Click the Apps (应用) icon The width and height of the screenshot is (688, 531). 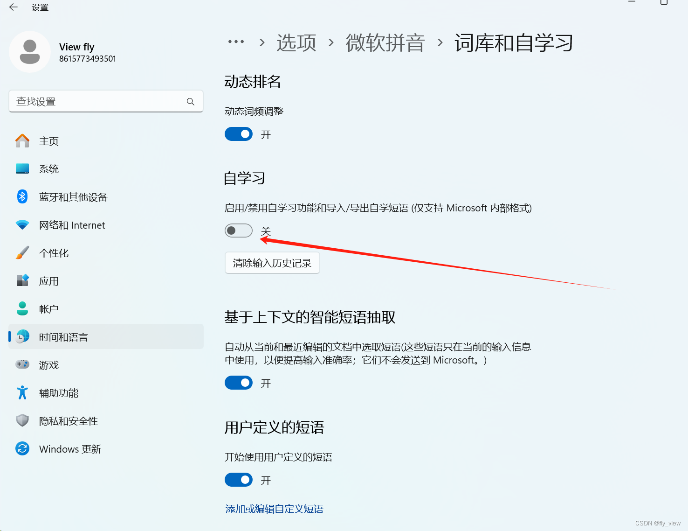coord(22,281)
